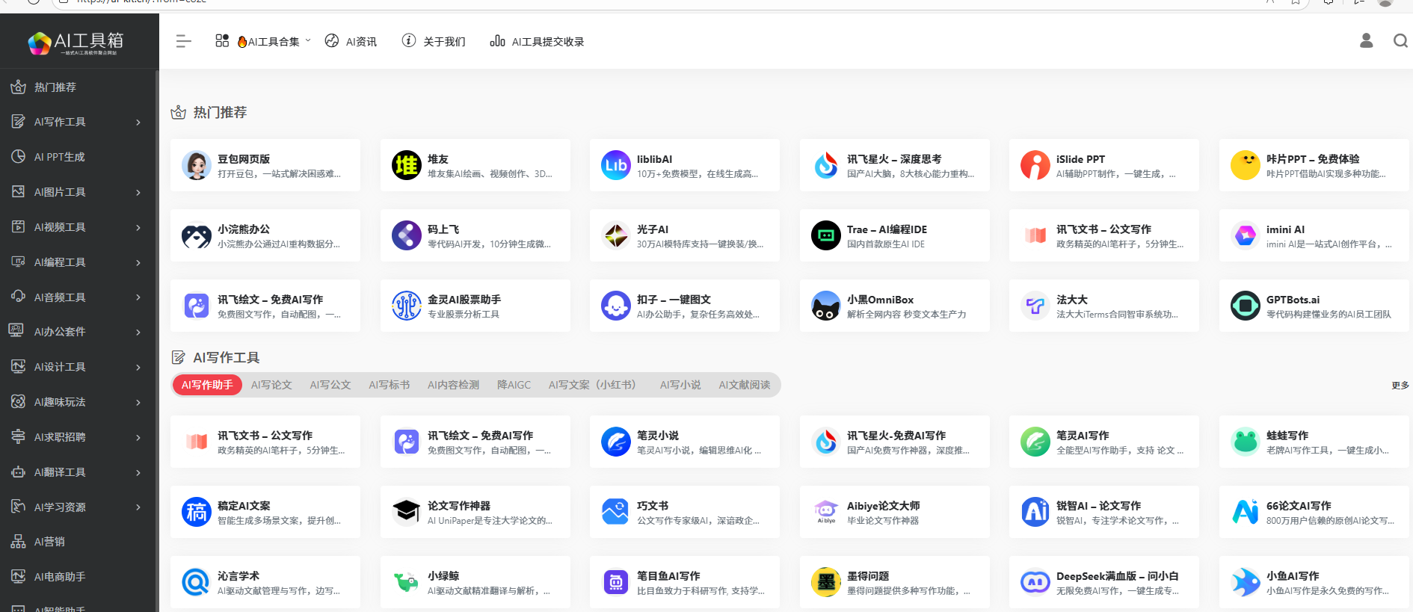The image size is (1413, 612).
Task: Expand the AI写作工具 sidebar chevron
Action: [x=138, y=122]
